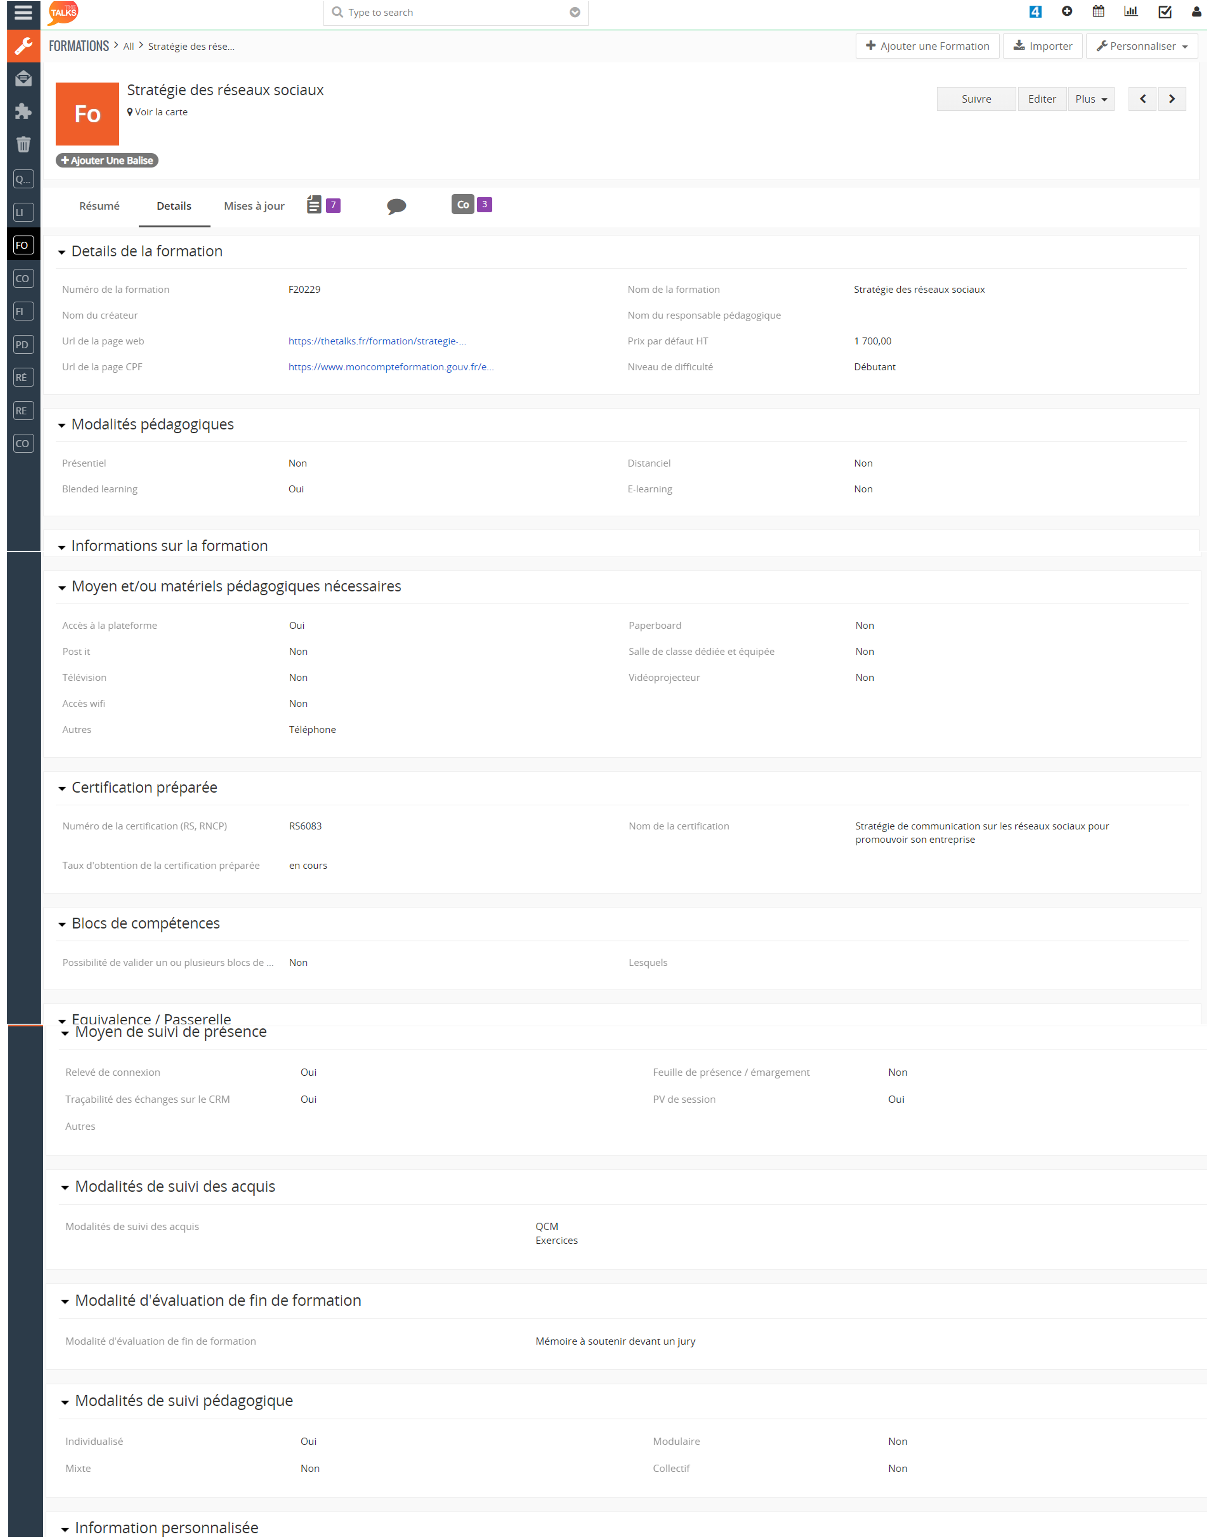Collapse Information personnalisée section
The width and height of the screenshot is (1208, 1538).
[x=65, y=1529]
